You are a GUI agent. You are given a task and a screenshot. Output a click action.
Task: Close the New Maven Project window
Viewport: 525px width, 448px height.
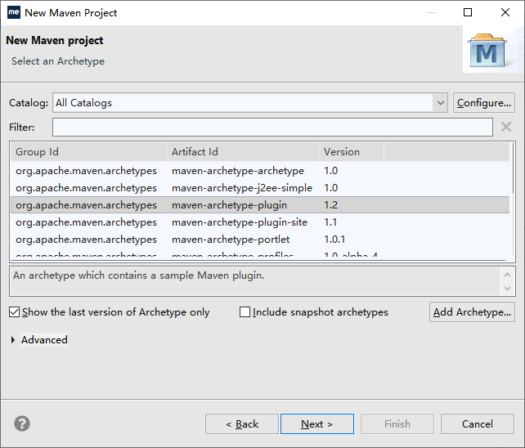click(505, 12)
